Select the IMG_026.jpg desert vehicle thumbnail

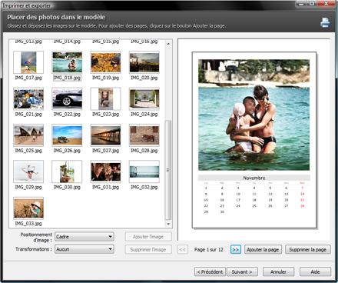(x=67, y=135)
